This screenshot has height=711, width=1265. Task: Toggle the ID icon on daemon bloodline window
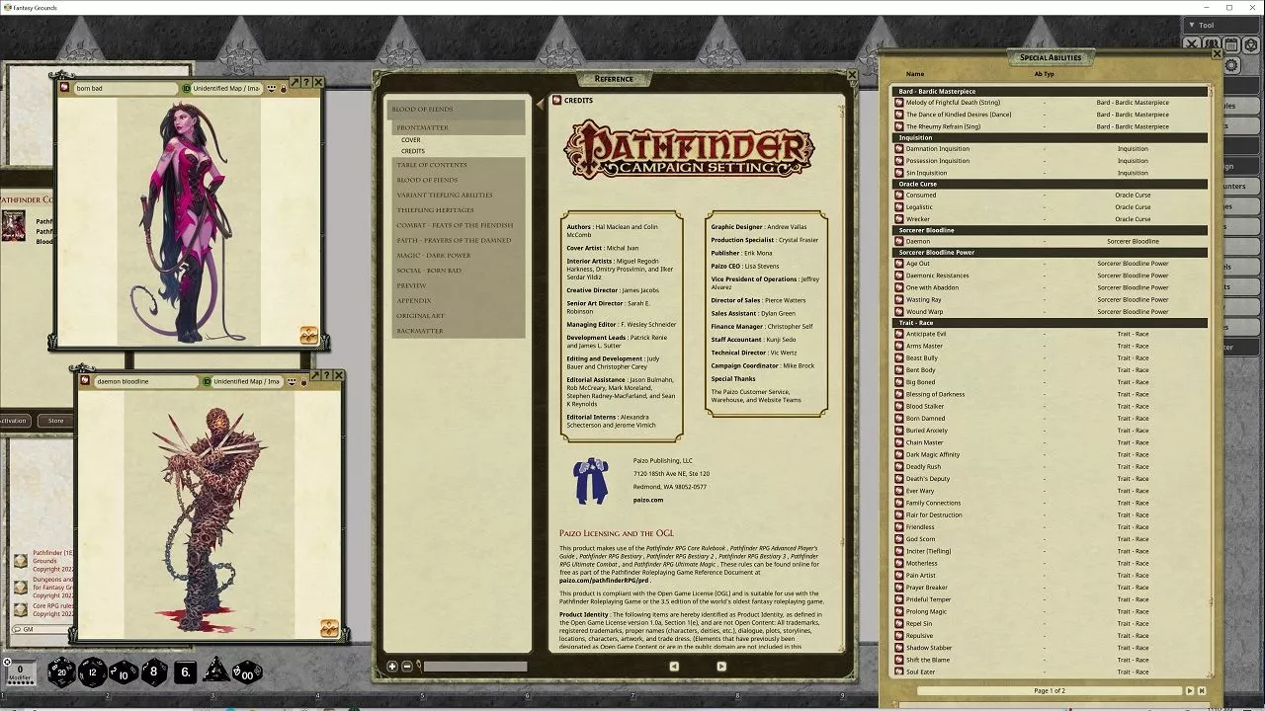208,381
